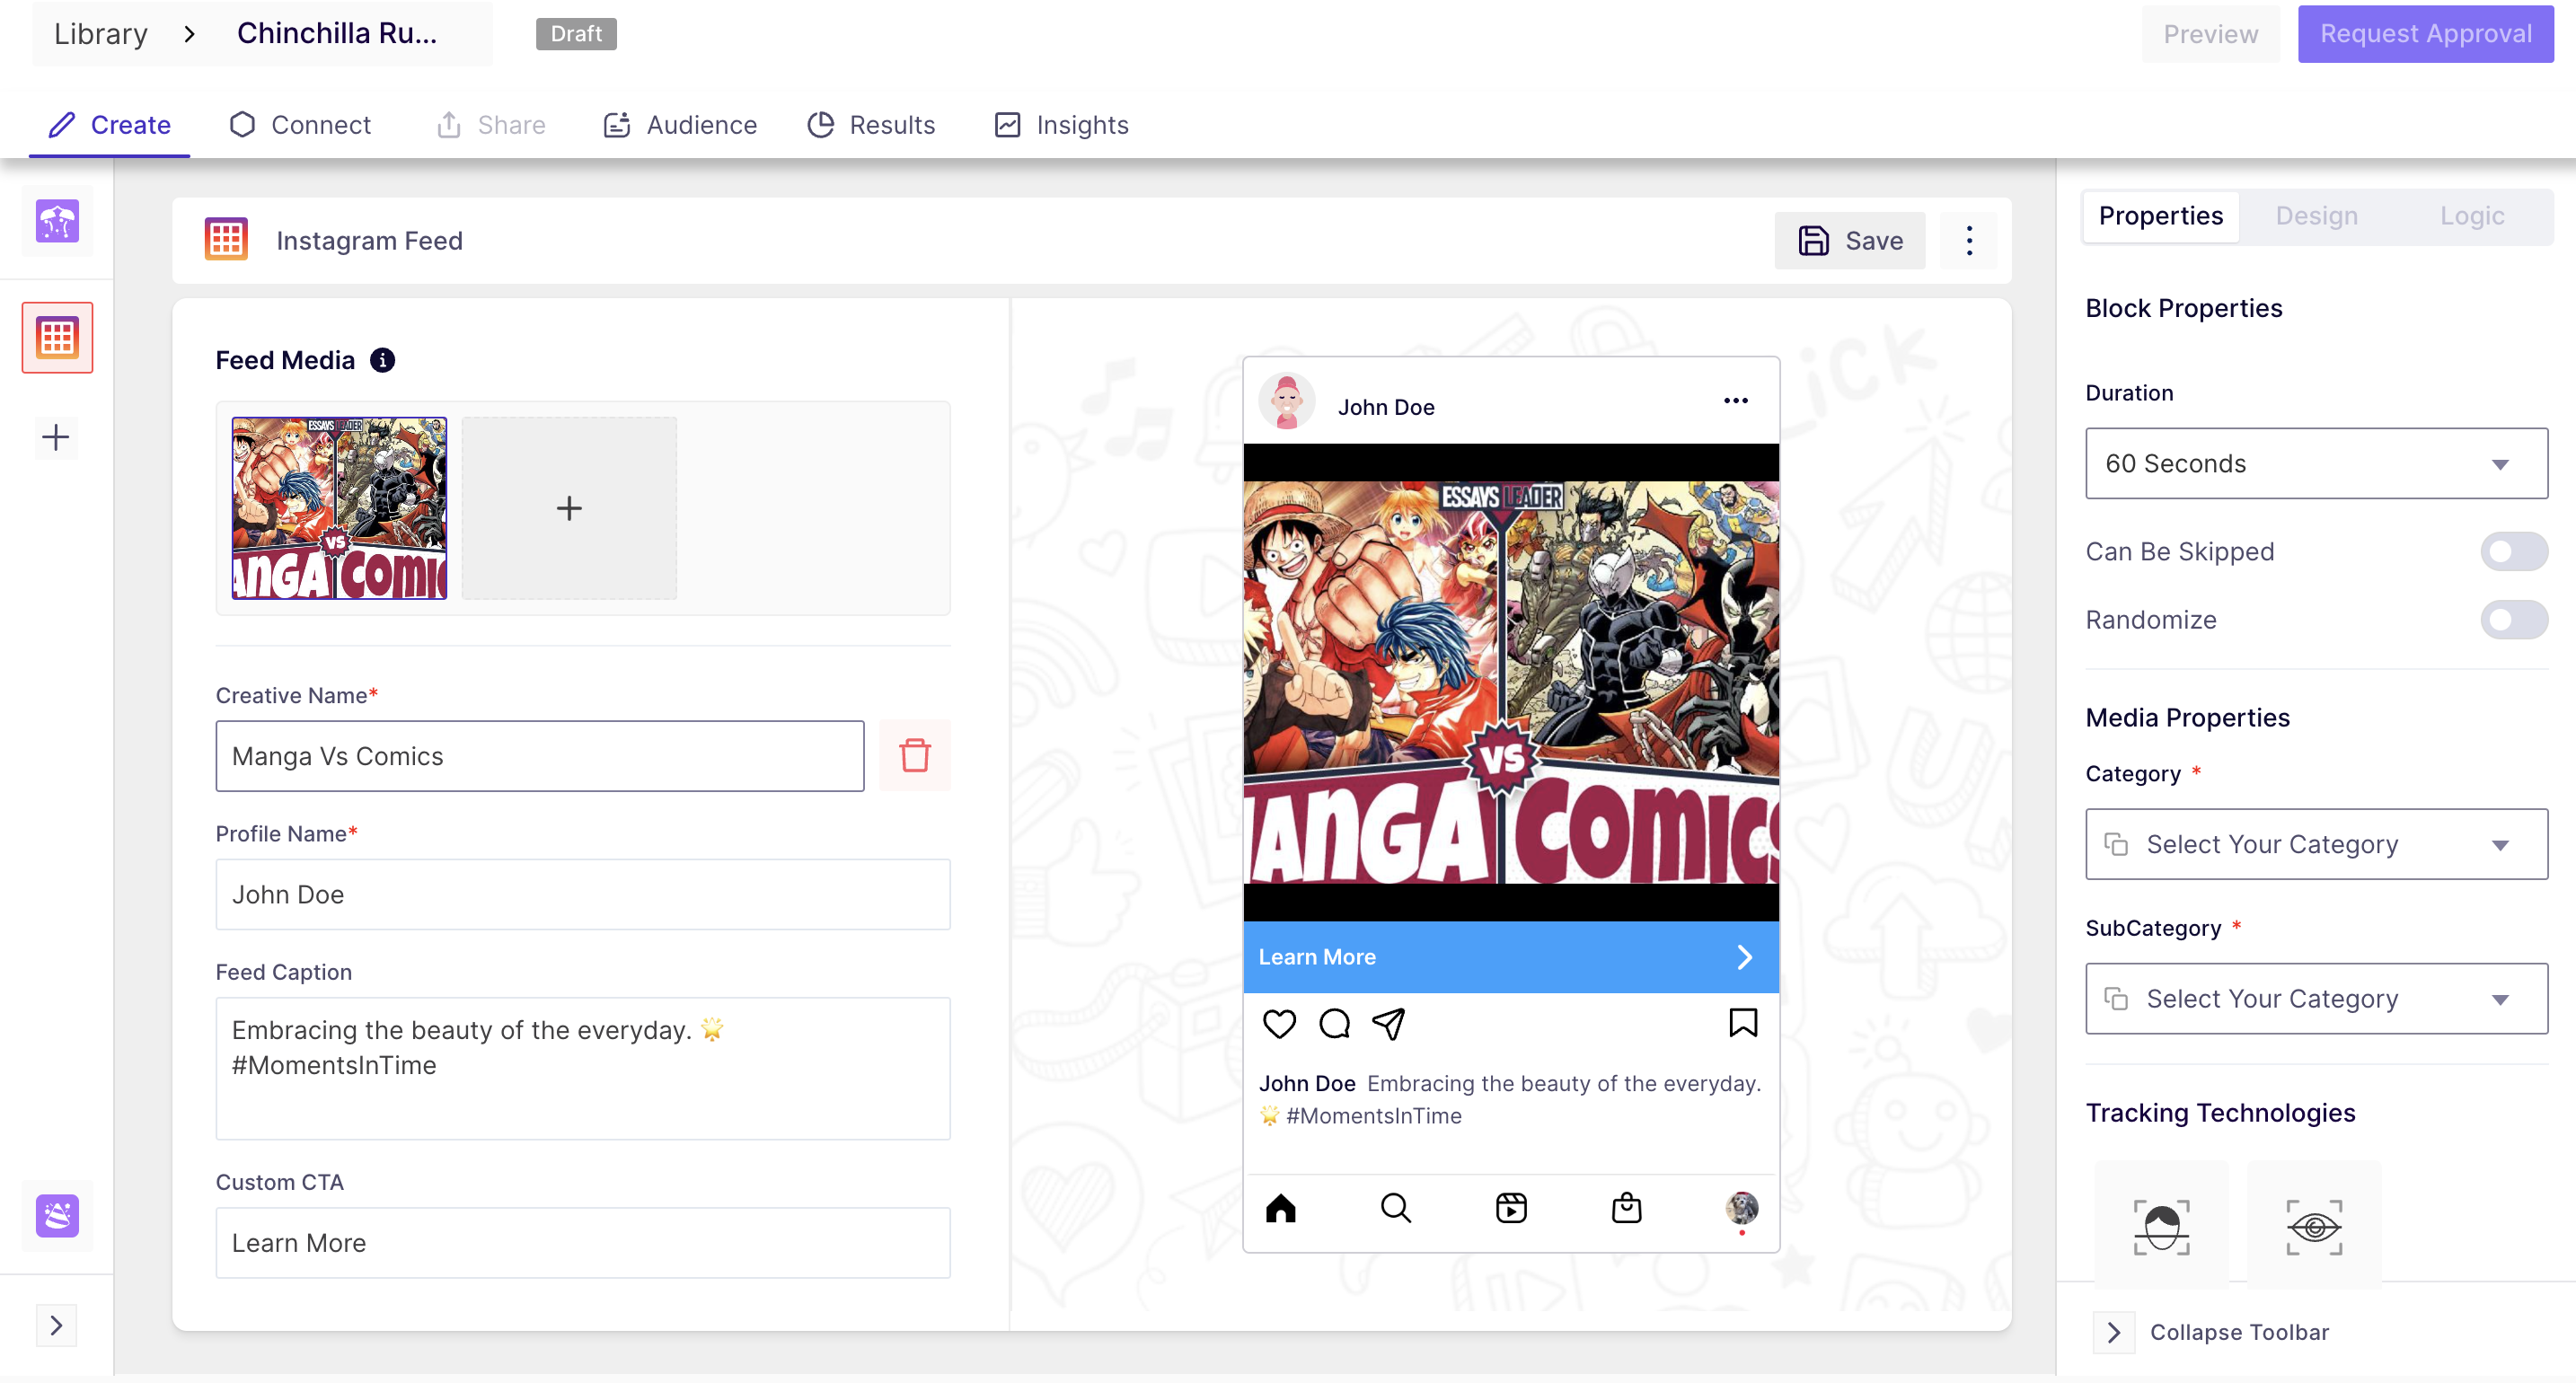Image resolution: width=2576 pixels, height=1383 pixels.
Task: Expand the left sidebar with the chevron
Action: (x=56, y=1326)
